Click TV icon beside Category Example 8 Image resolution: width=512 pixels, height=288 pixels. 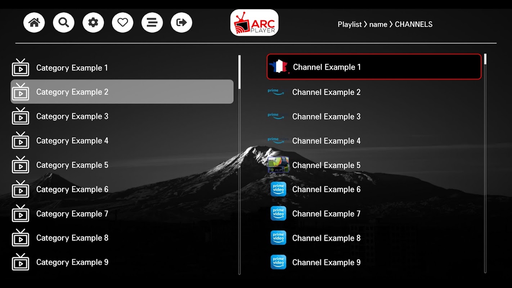click(21, 238)
